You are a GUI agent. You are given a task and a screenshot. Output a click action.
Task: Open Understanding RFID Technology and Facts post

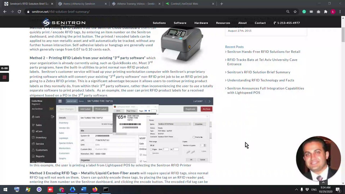coord(261,80)
